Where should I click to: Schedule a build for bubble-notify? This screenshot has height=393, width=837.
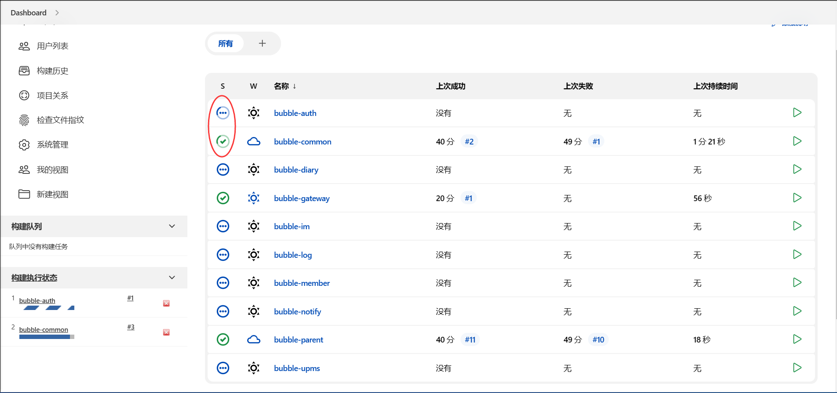coord(797,311)
